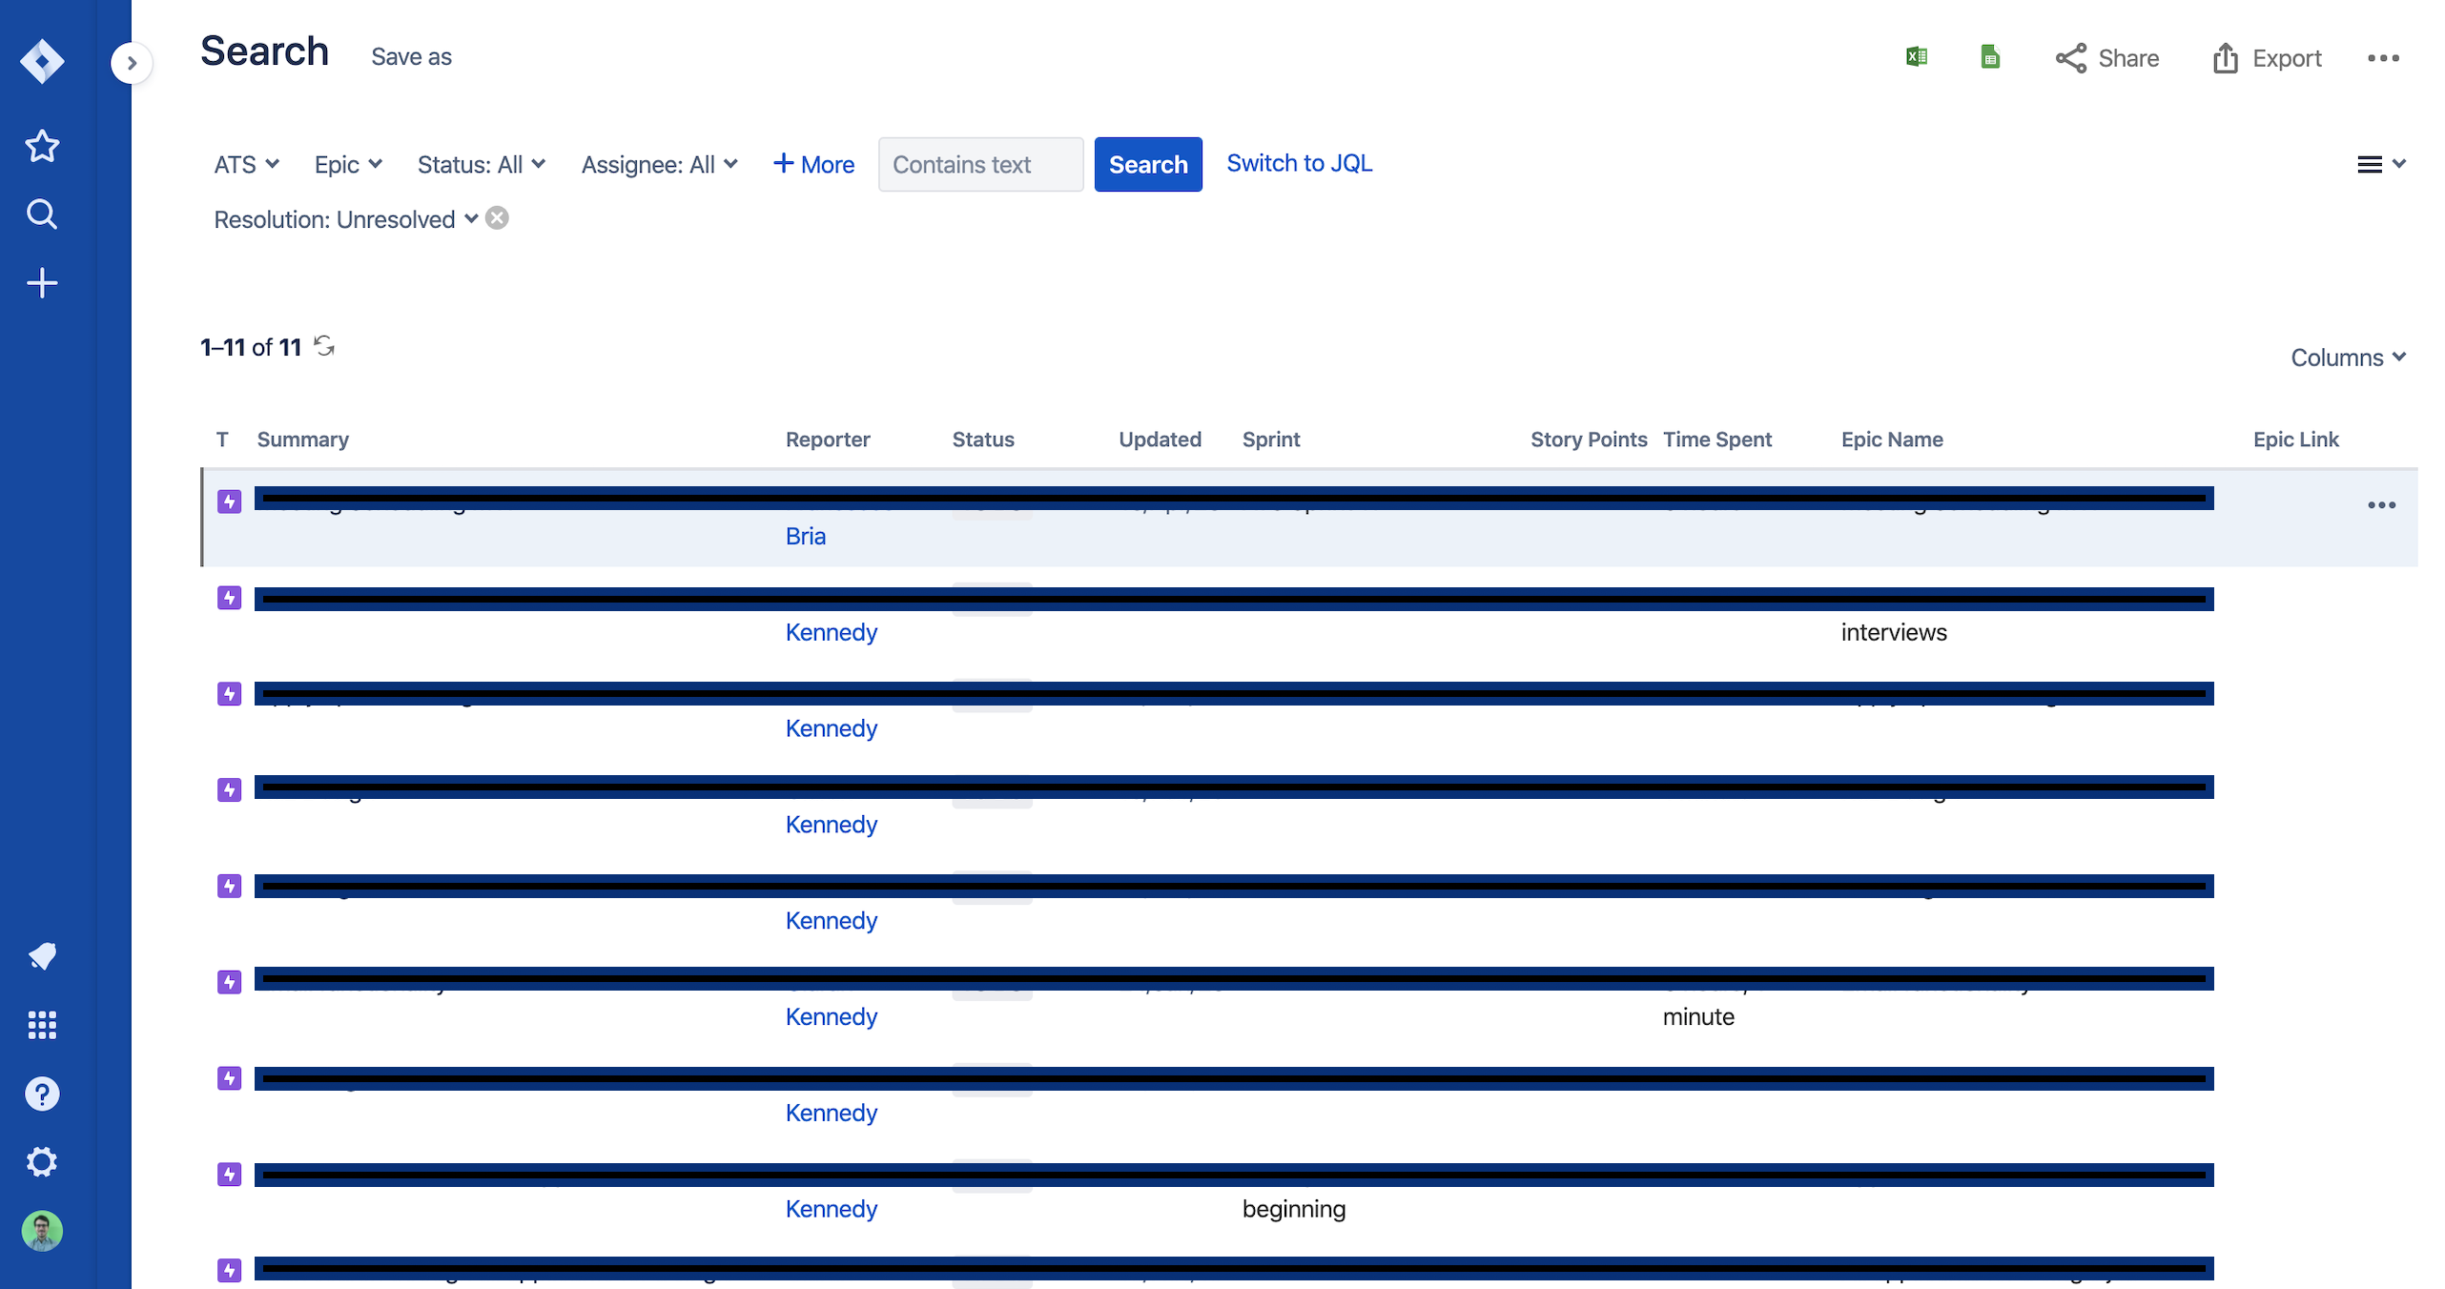Open the sidebar search magnifier icon

[42, 215]
